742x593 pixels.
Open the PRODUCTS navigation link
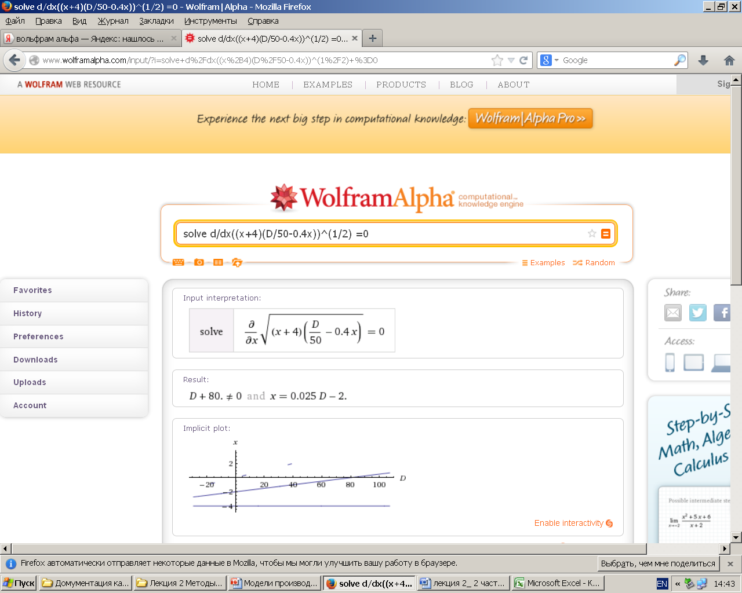(401, 85)
